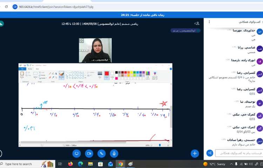Open File Explorer from the taskbar
This screenshot has height=168, width=263.
pos(90,164)
